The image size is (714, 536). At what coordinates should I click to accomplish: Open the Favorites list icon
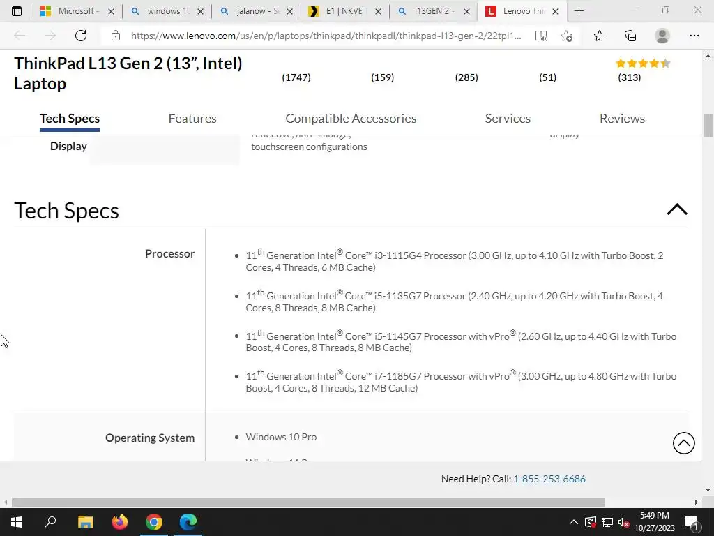click(600, 36)
